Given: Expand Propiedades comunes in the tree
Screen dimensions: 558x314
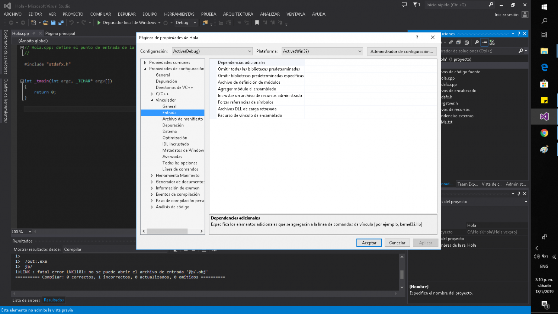Looking at the screenshot, I should 145,63.
